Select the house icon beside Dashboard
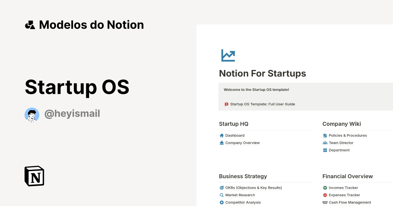 click(222, 135)
